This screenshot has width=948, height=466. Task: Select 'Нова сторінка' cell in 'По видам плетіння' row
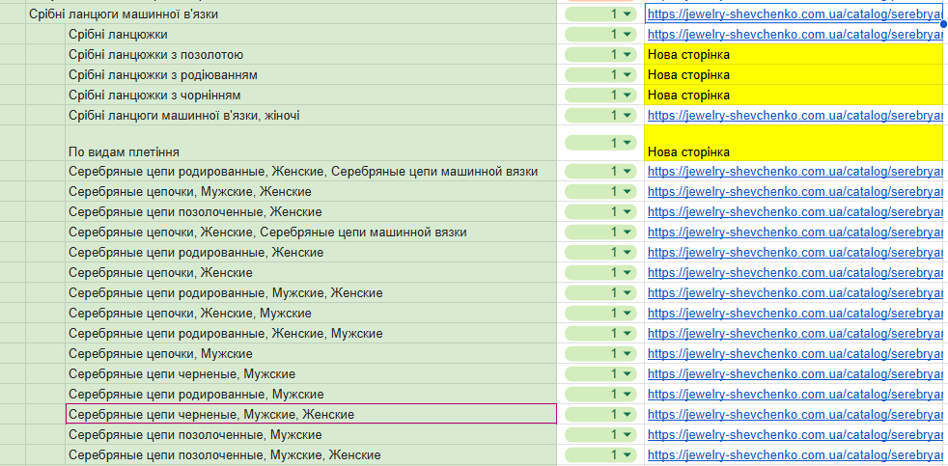(x=794, y=143)
